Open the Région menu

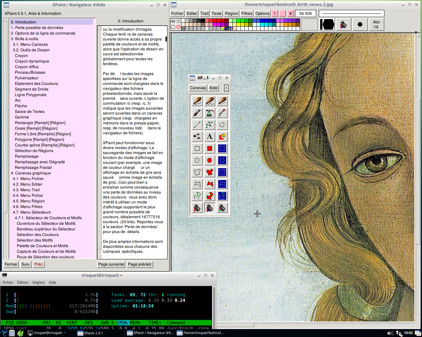(x=231, y=13)
